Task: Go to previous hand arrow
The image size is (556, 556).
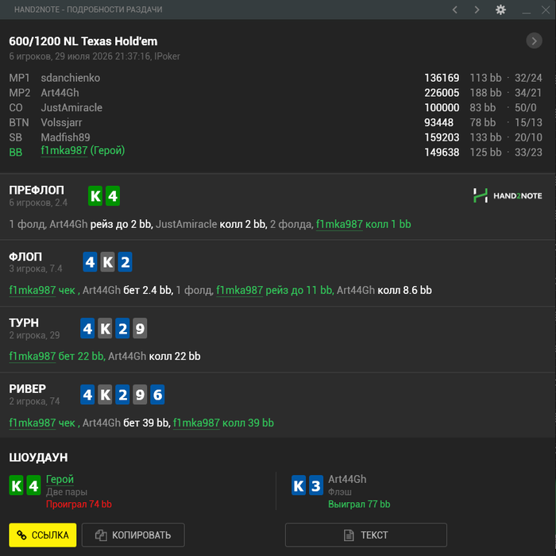Action: click(x=454, y=10)
